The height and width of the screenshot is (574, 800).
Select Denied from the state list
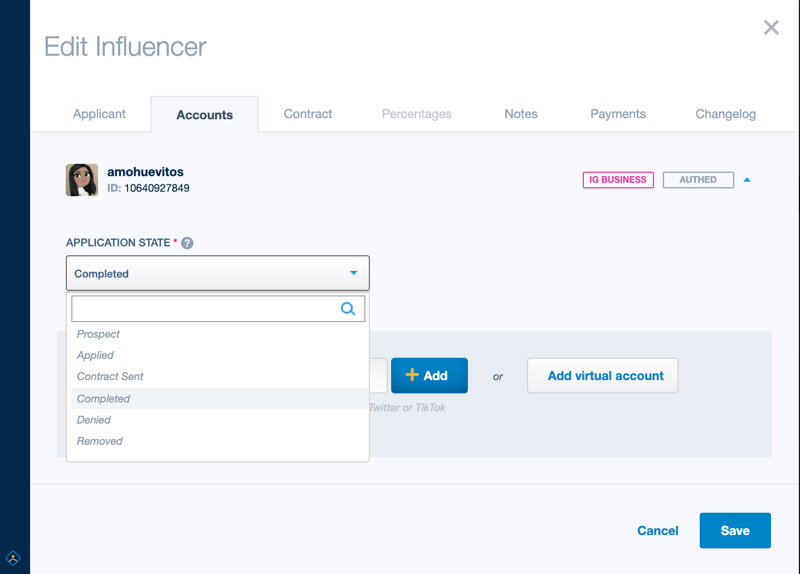tap(94, 420)
